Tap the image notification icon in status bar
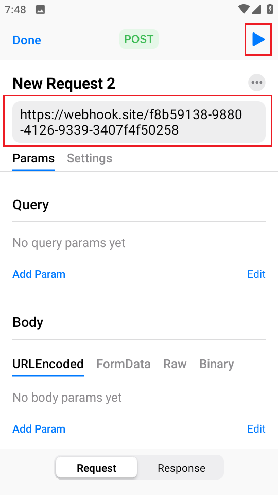 click(40, 10)
